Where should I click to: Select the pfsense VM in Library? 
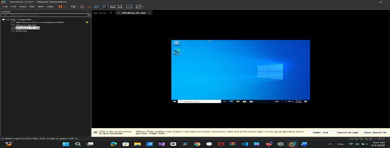click(x=21, y=31)
